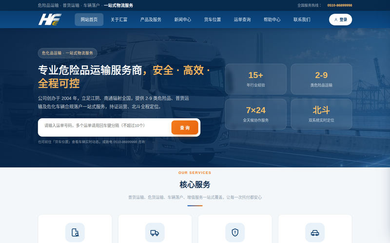Click hotline number 0510-86899998 in top bar
The image size is (390, 243).
(x=339, y=5)
